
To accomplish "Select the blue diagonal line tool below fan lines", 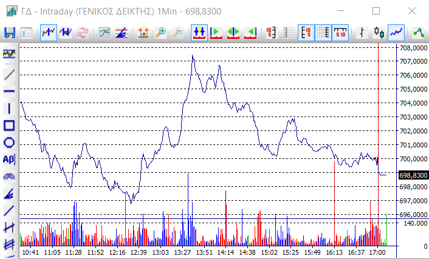I will 9,210.
